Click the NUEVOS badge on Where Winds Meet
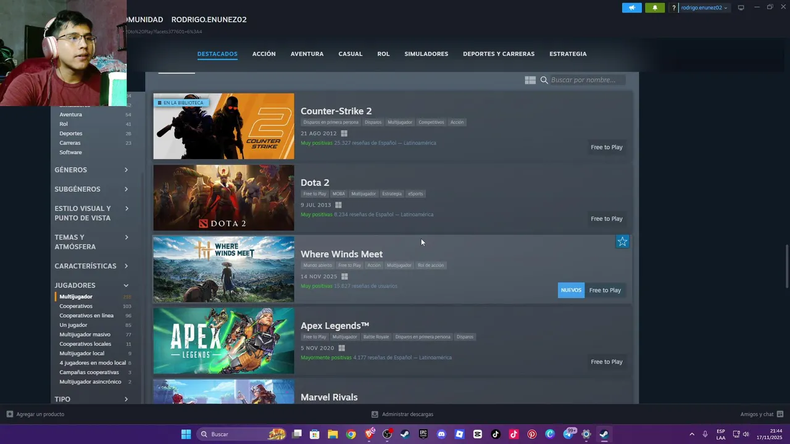Viewport: 790px width, 444px height. point(571,290)
